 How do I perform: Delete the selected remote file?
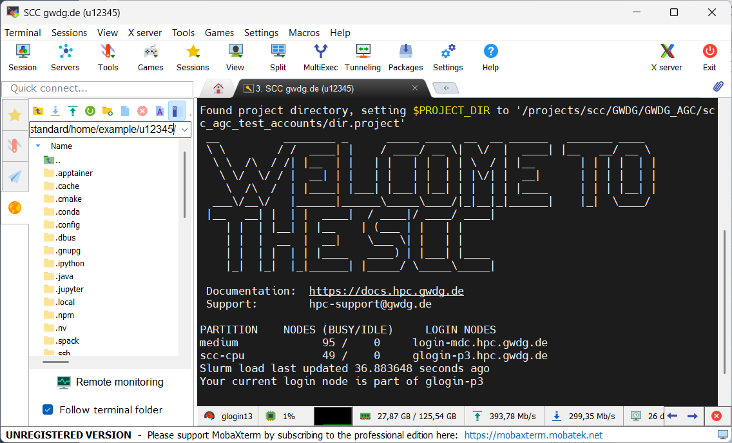142,111
